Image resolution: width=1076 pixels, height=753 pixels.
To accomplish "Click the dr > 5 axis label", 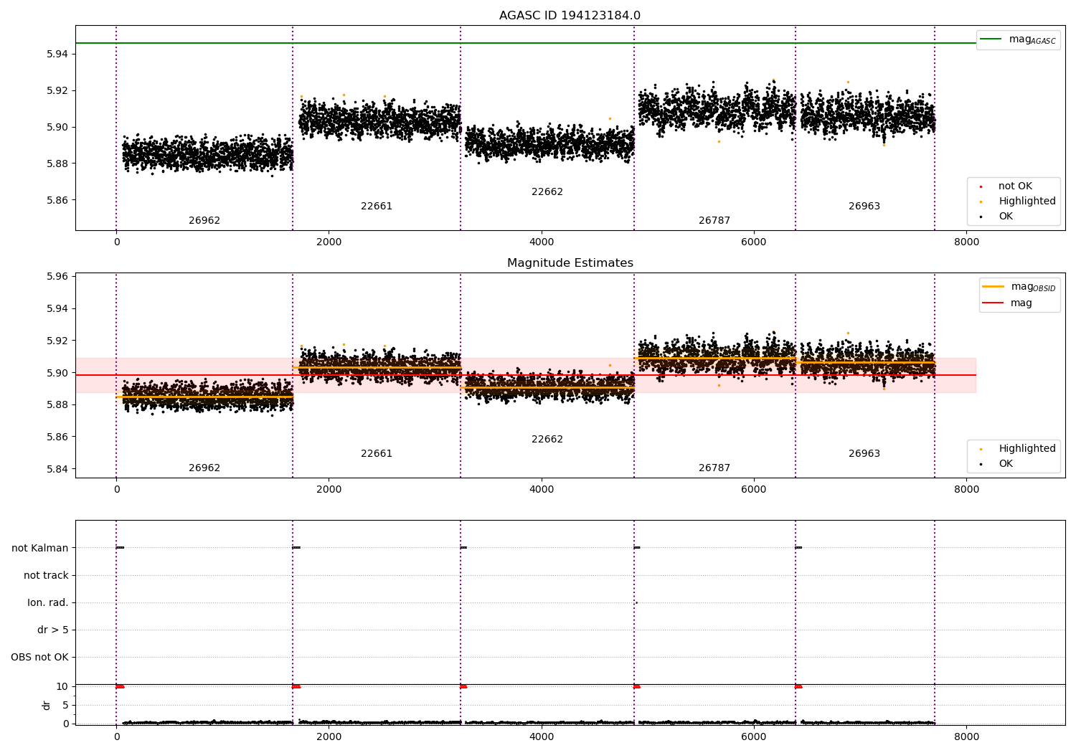I will [53, 630].
